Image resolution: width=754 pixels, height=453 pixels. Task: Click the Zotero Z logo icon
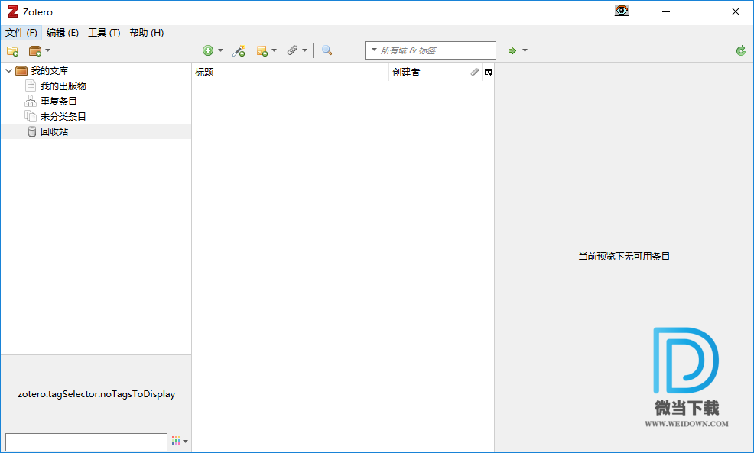pos(13,11)
